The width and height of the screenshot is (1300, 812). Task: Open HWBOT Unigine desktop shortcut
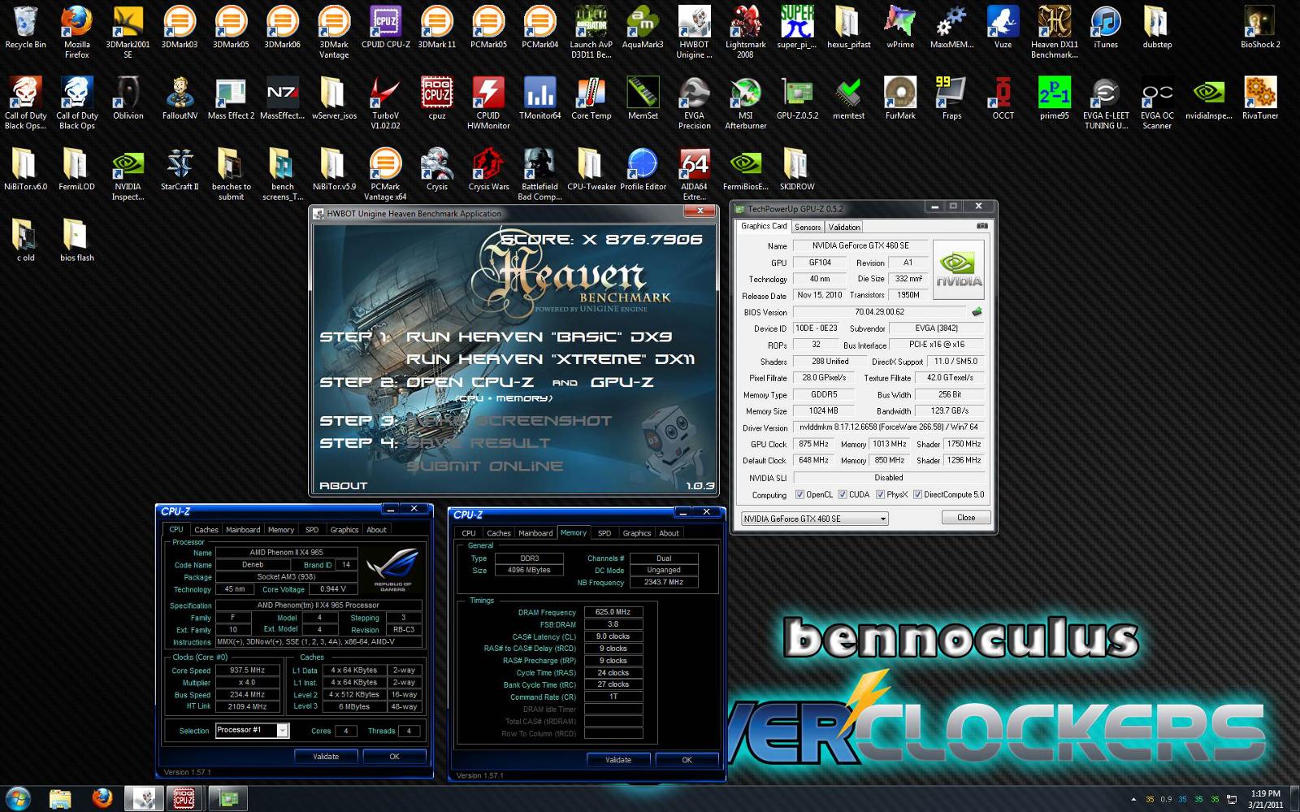[694, 32]
